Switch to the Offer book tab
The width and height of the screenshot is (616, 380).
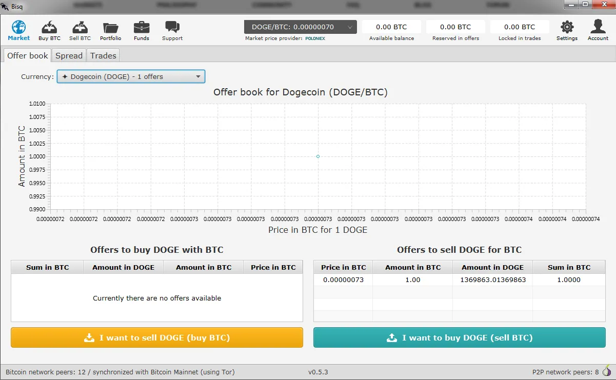(x=28, y=55)
